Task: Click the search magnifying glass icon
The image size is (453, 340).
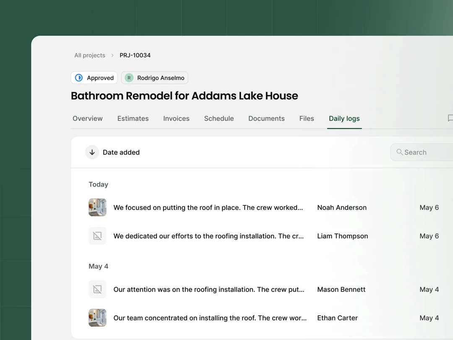Action: coord(398,152)
